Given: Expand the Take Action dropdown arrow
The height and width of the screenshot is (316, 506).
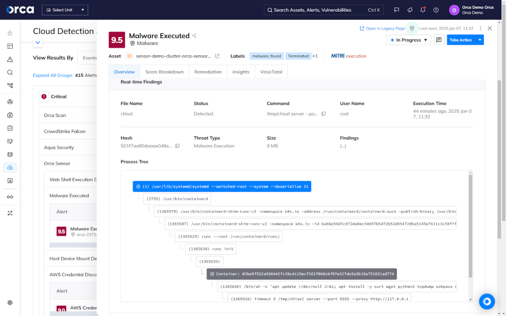Looking at the screenshot, I should click(480, 40).
